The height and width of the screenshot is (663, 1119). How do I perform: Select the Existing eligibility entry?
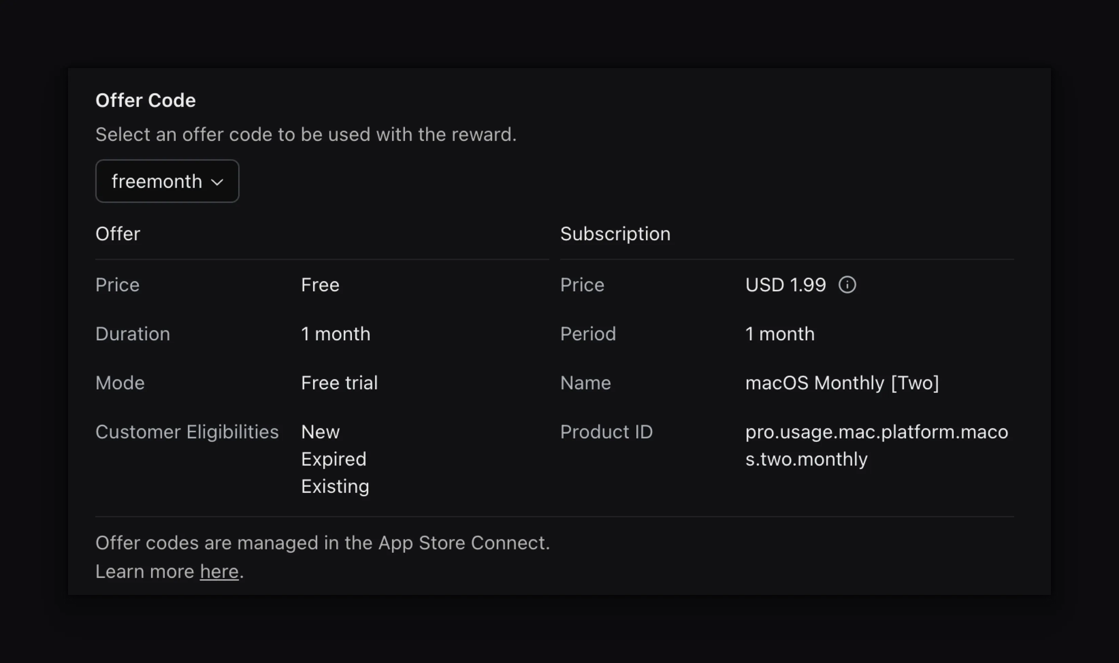335,486
